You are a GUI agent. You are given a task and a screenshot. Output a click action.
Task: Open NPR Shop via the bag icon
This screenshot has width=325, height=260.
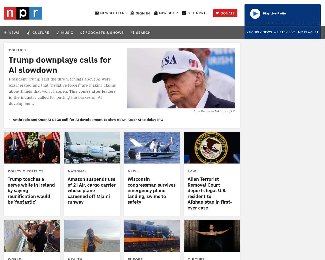156,13
